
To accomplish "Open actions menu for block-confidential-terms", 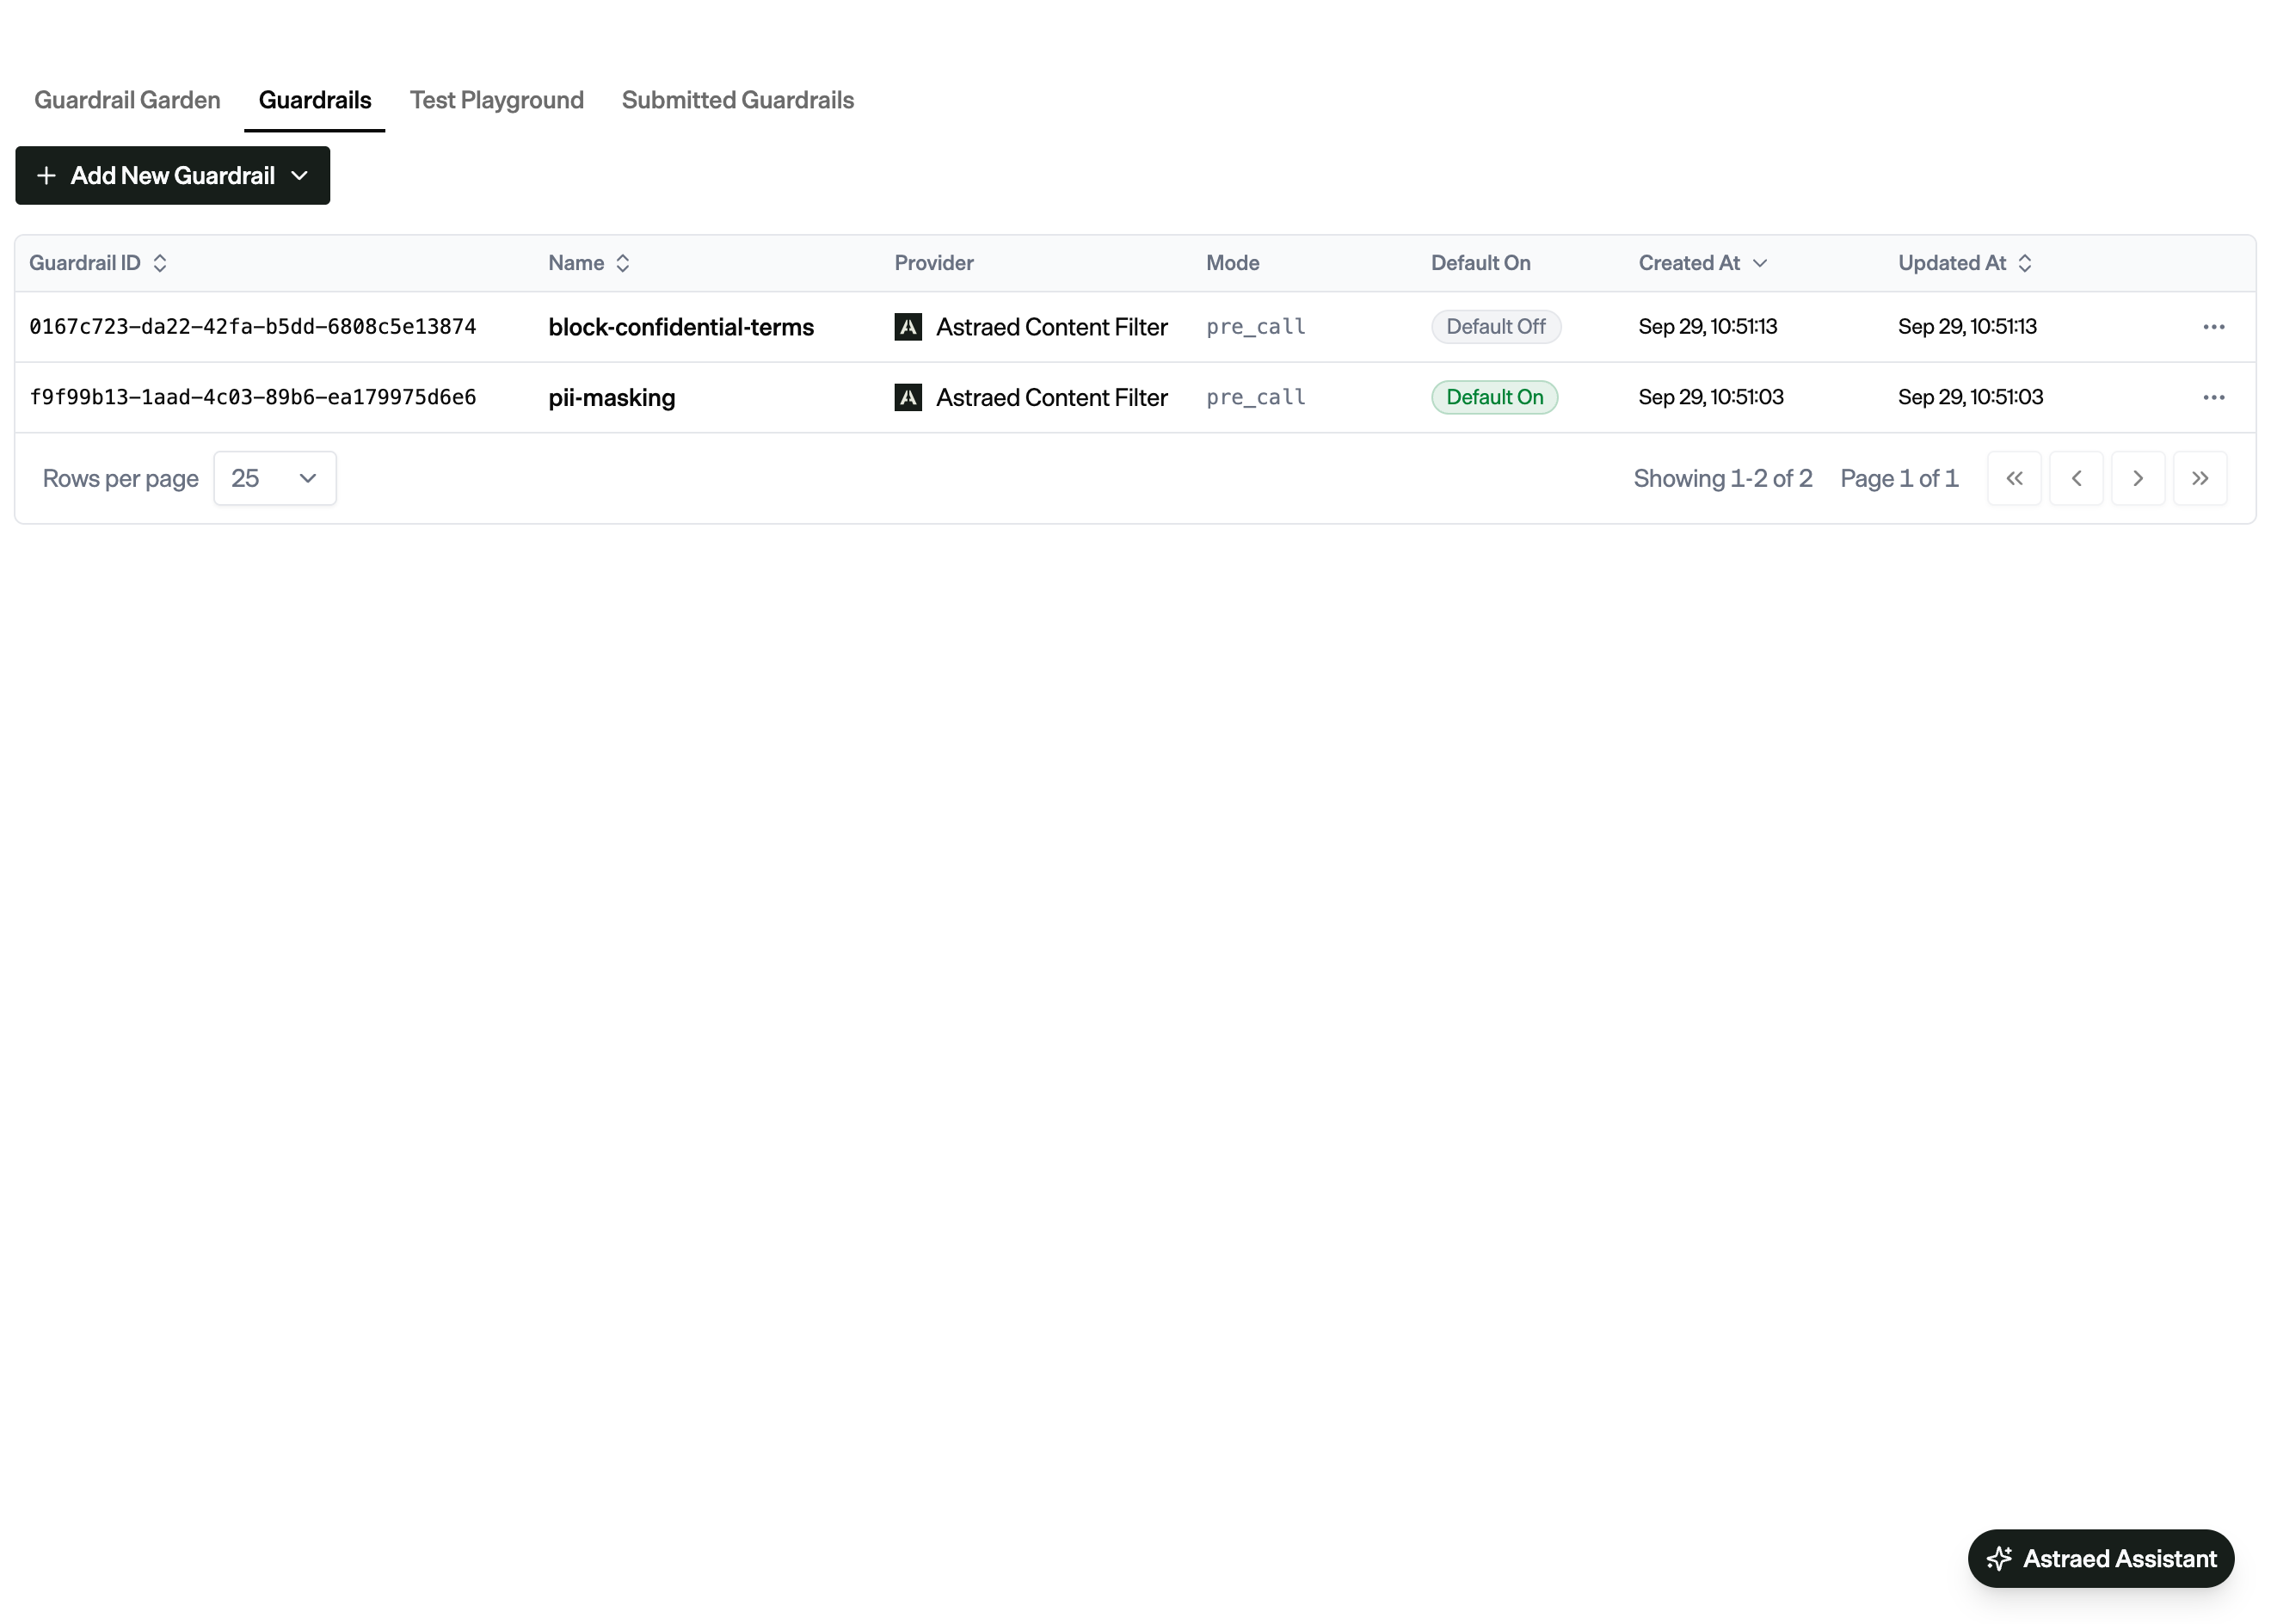I will 2213,327.
